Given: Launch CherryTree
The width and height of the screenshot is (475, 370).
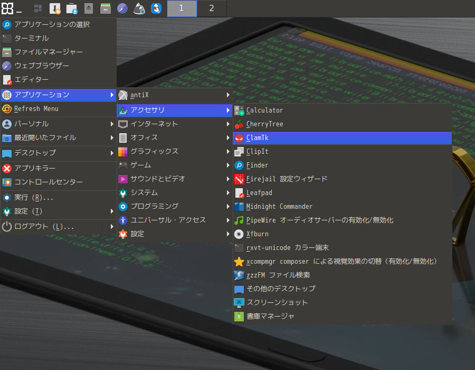Looking at the screenshot, I should (x=343, y=124).
